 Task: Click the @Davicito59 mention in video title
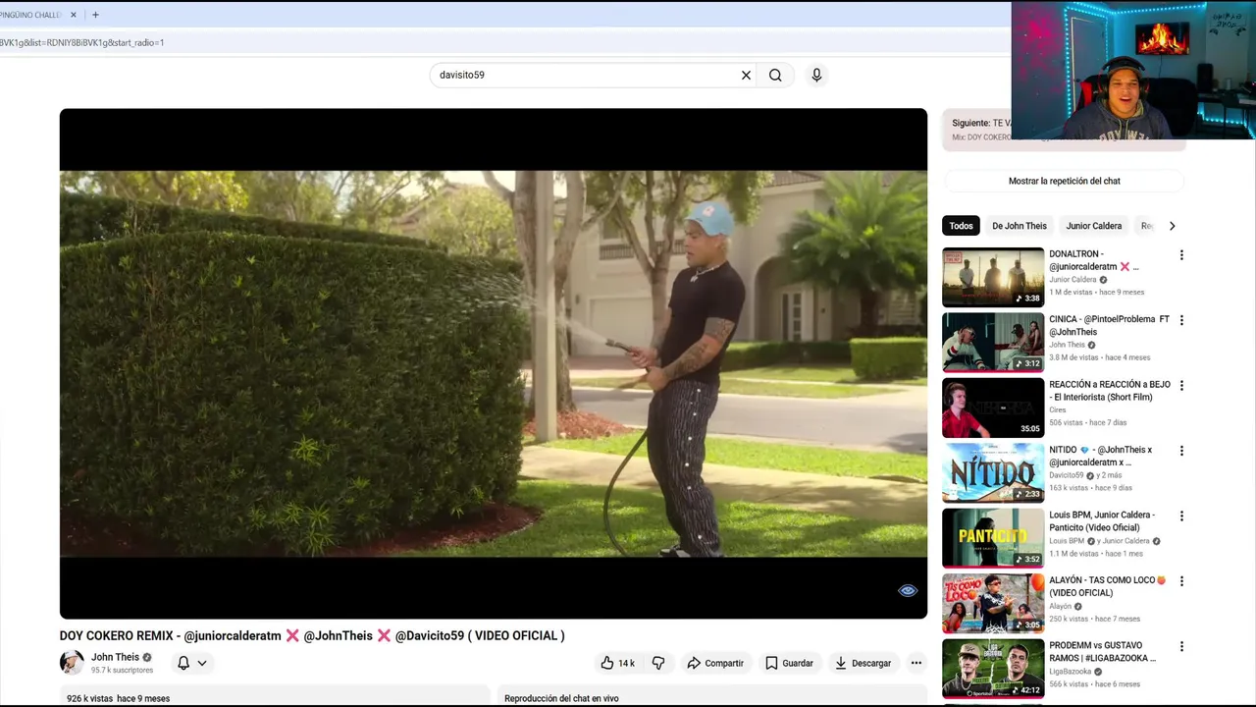(x=429, y=635)
